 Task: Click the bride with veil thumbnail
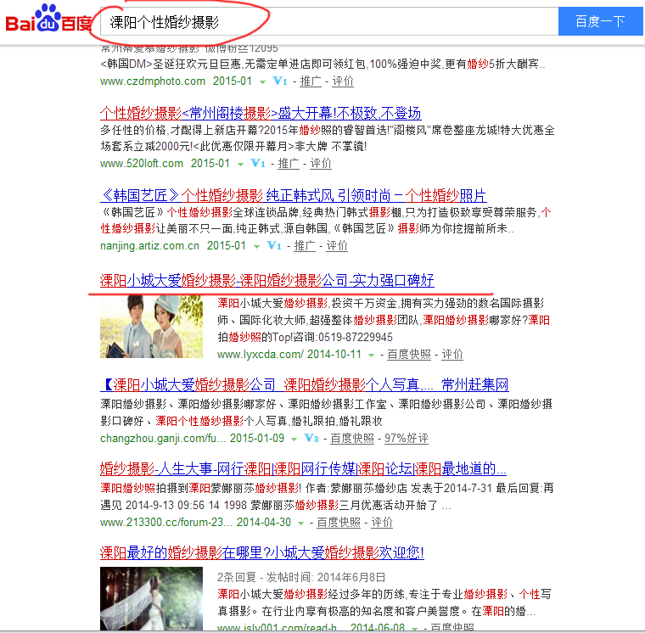pyautogui.click(x=151, y=598)
